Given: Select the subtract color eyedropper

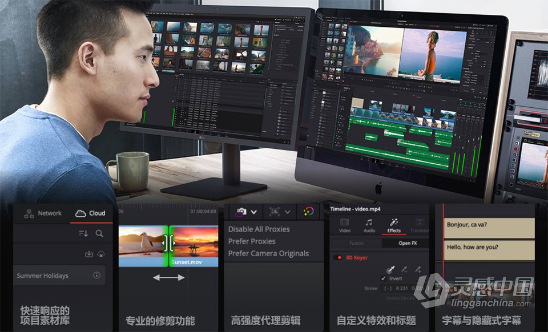Looking at the screenshot, I should 405,269.
